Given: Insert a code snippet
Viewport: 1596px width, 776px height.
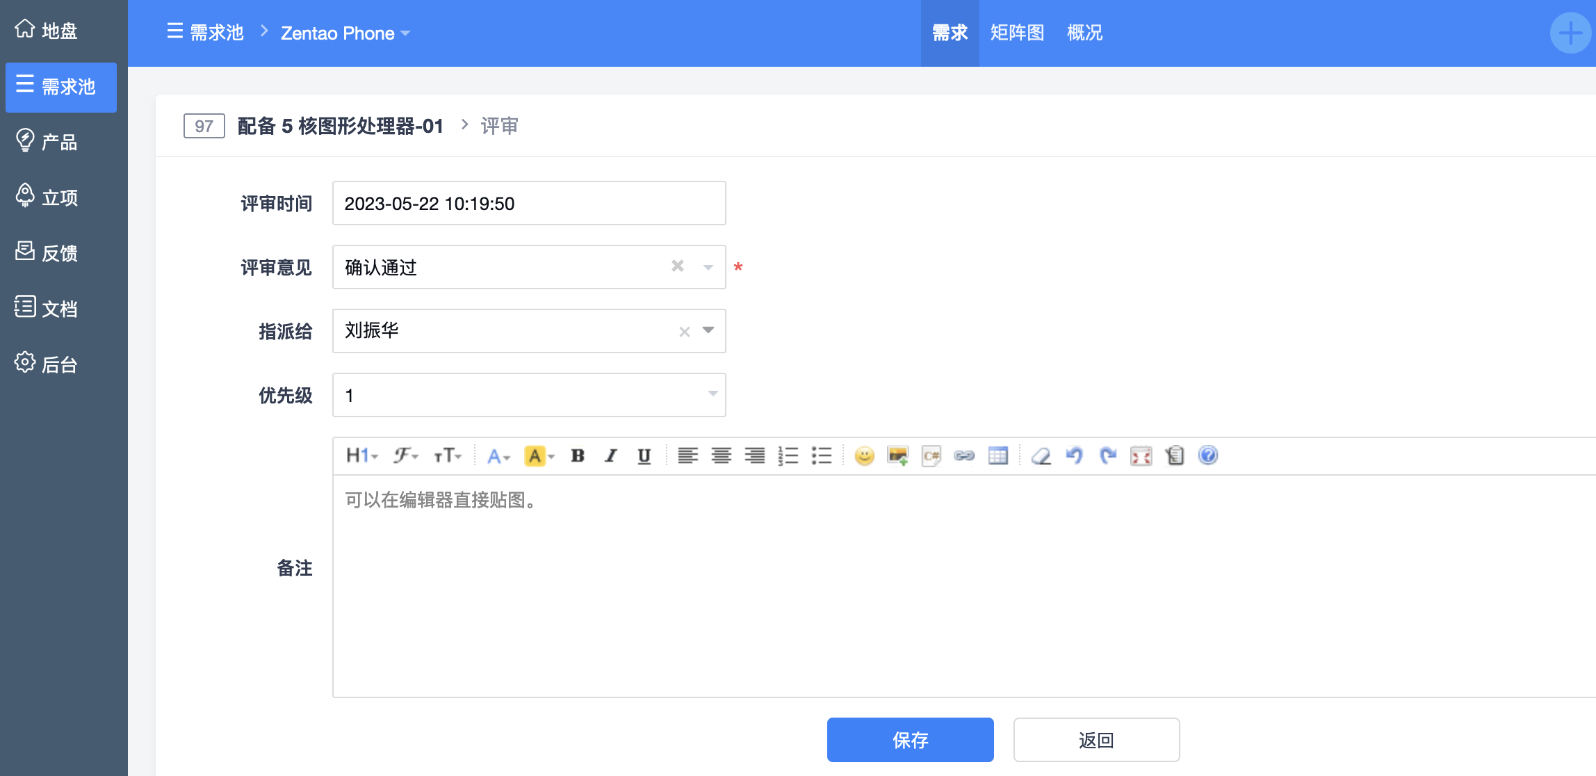Looking at the screenshot, I should click(931, 456).
